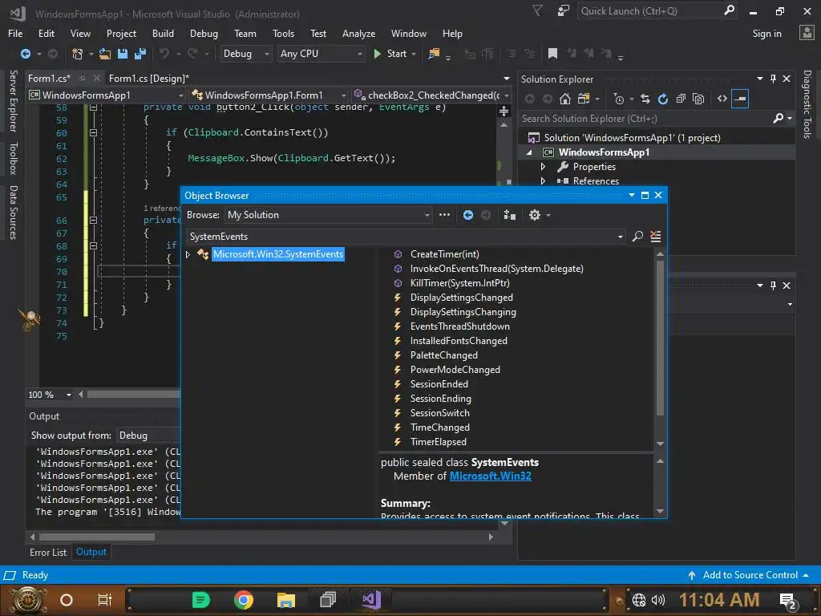This screenshot has width=821, height=616.
Task: Click the View Code icon in Solution Explorer
Action: (x=722, y=99)
